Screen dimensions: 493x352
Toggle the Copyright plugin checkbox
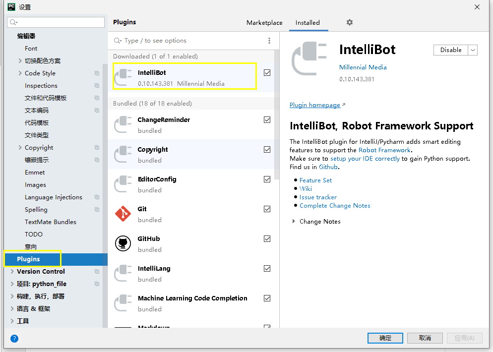267,150
